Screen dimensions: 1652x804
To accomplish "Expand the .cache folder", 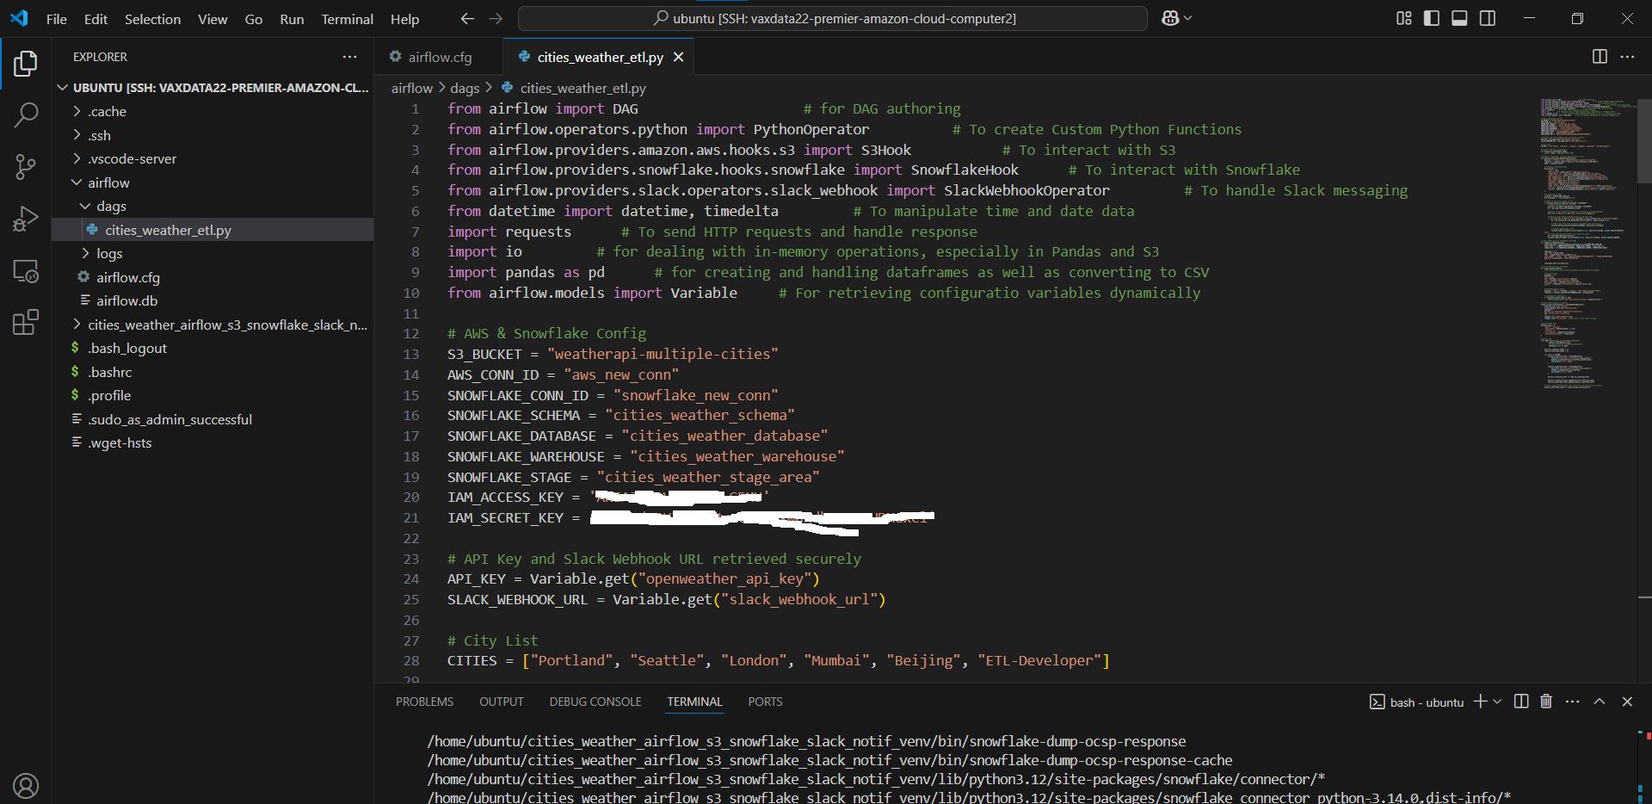I will click(213, 112).
